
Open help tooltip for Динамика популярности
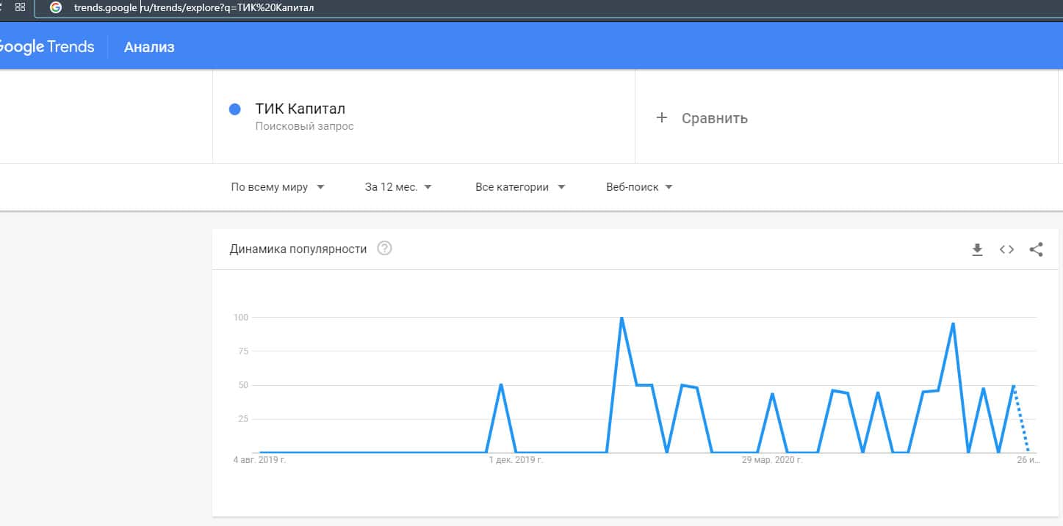point(384,249)
